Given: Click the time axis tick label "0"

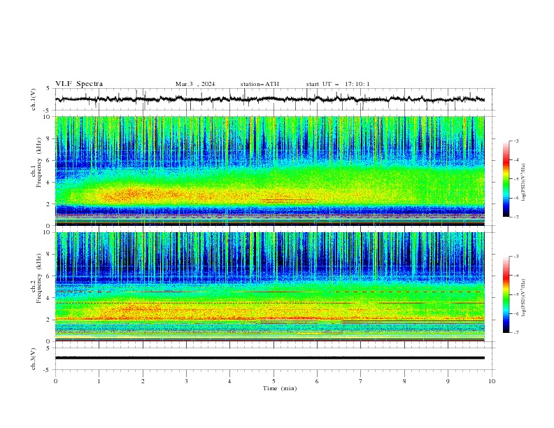Looking at the screenshot, I should pyautogui.click(x=55, y=381).
